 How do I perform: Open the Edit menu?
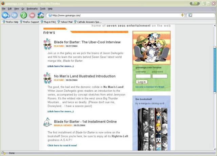pos(10,9)
